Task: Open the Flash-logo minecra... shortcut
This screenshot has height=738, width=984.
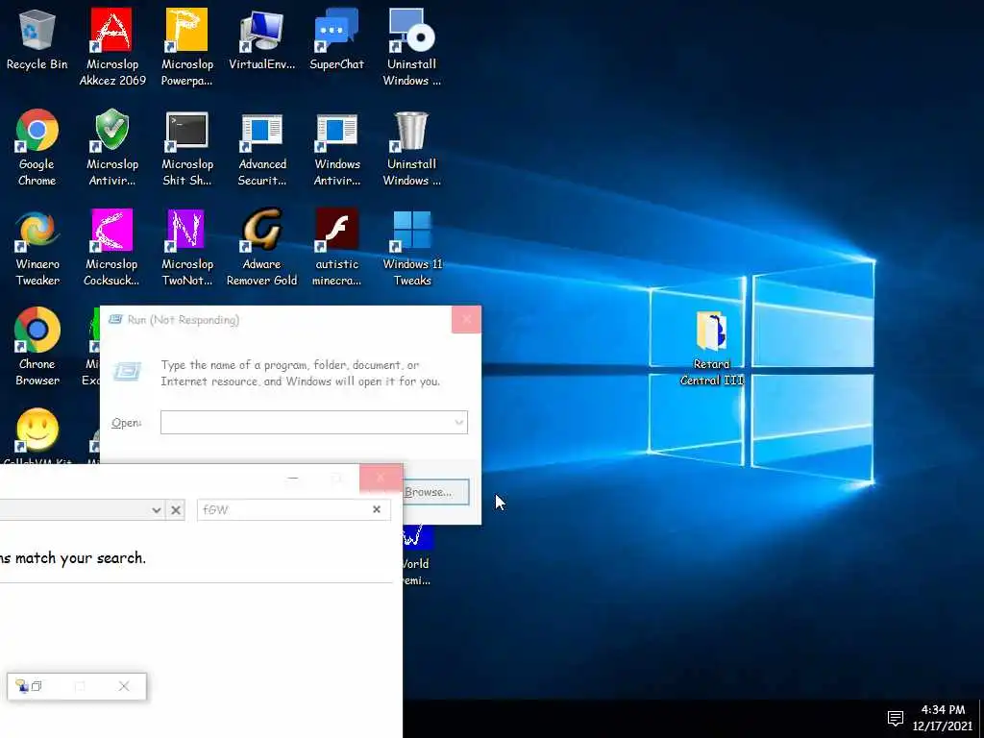Action: tap(337, 248)
